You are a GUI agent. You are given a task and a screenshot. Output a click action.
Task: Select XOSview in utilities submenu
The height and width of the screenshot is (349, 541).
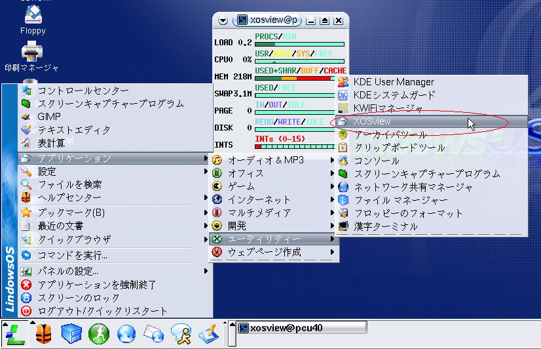(432, 121)
